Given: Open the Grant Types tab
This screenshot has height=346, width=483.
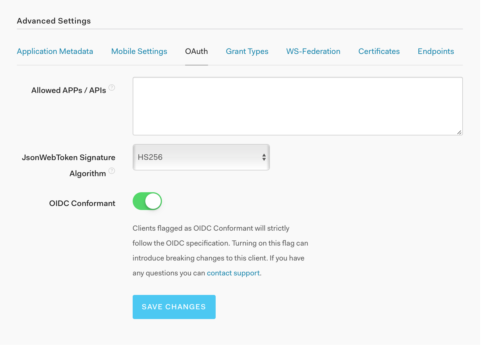Looking at the screenshot, I should [x=247, y=51].
